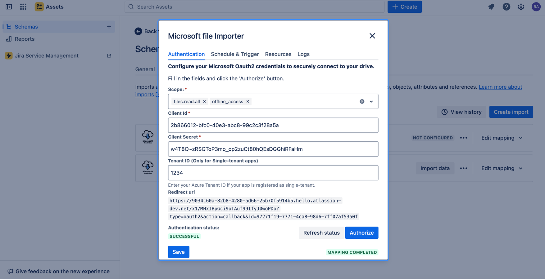Clear all selected scopes

[362, 101]
